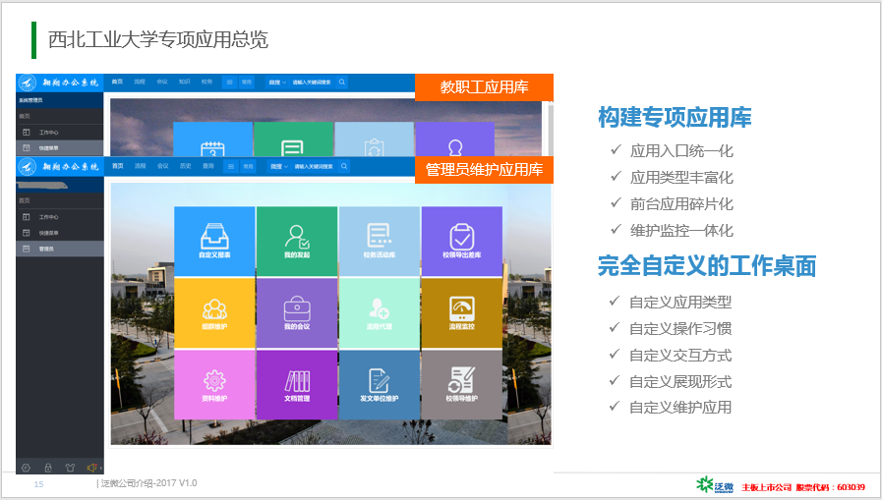Open the 校领导维护 tile

(x=462, y=385)
